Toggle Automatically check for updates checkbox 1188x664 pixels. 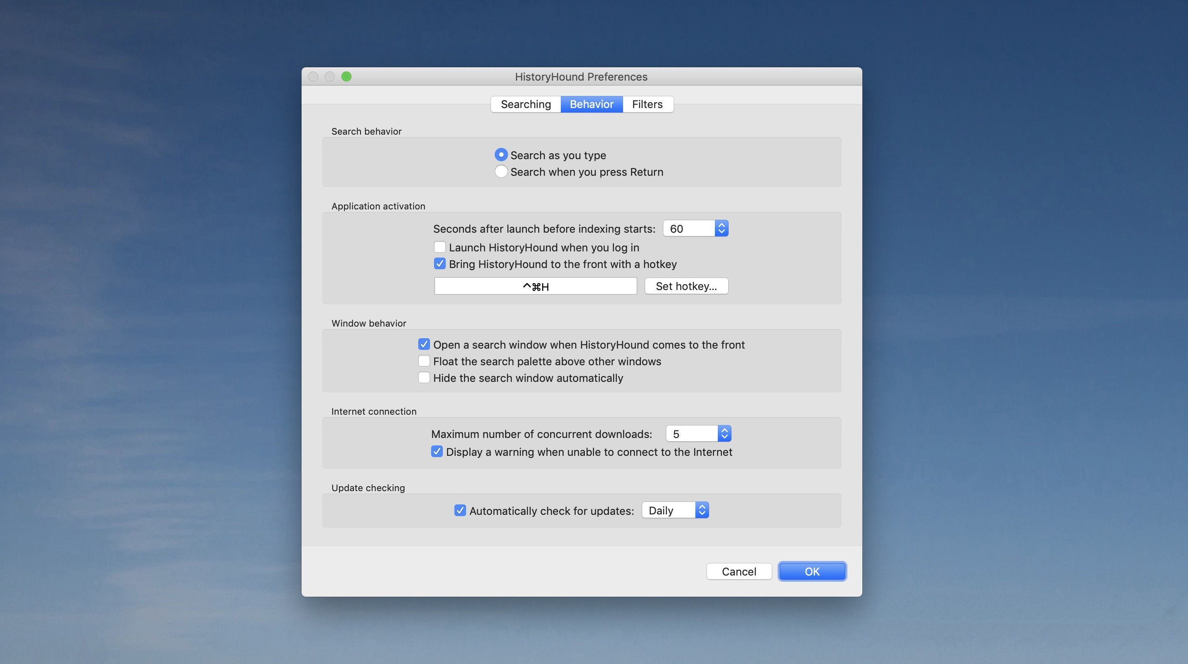point(460,510)
